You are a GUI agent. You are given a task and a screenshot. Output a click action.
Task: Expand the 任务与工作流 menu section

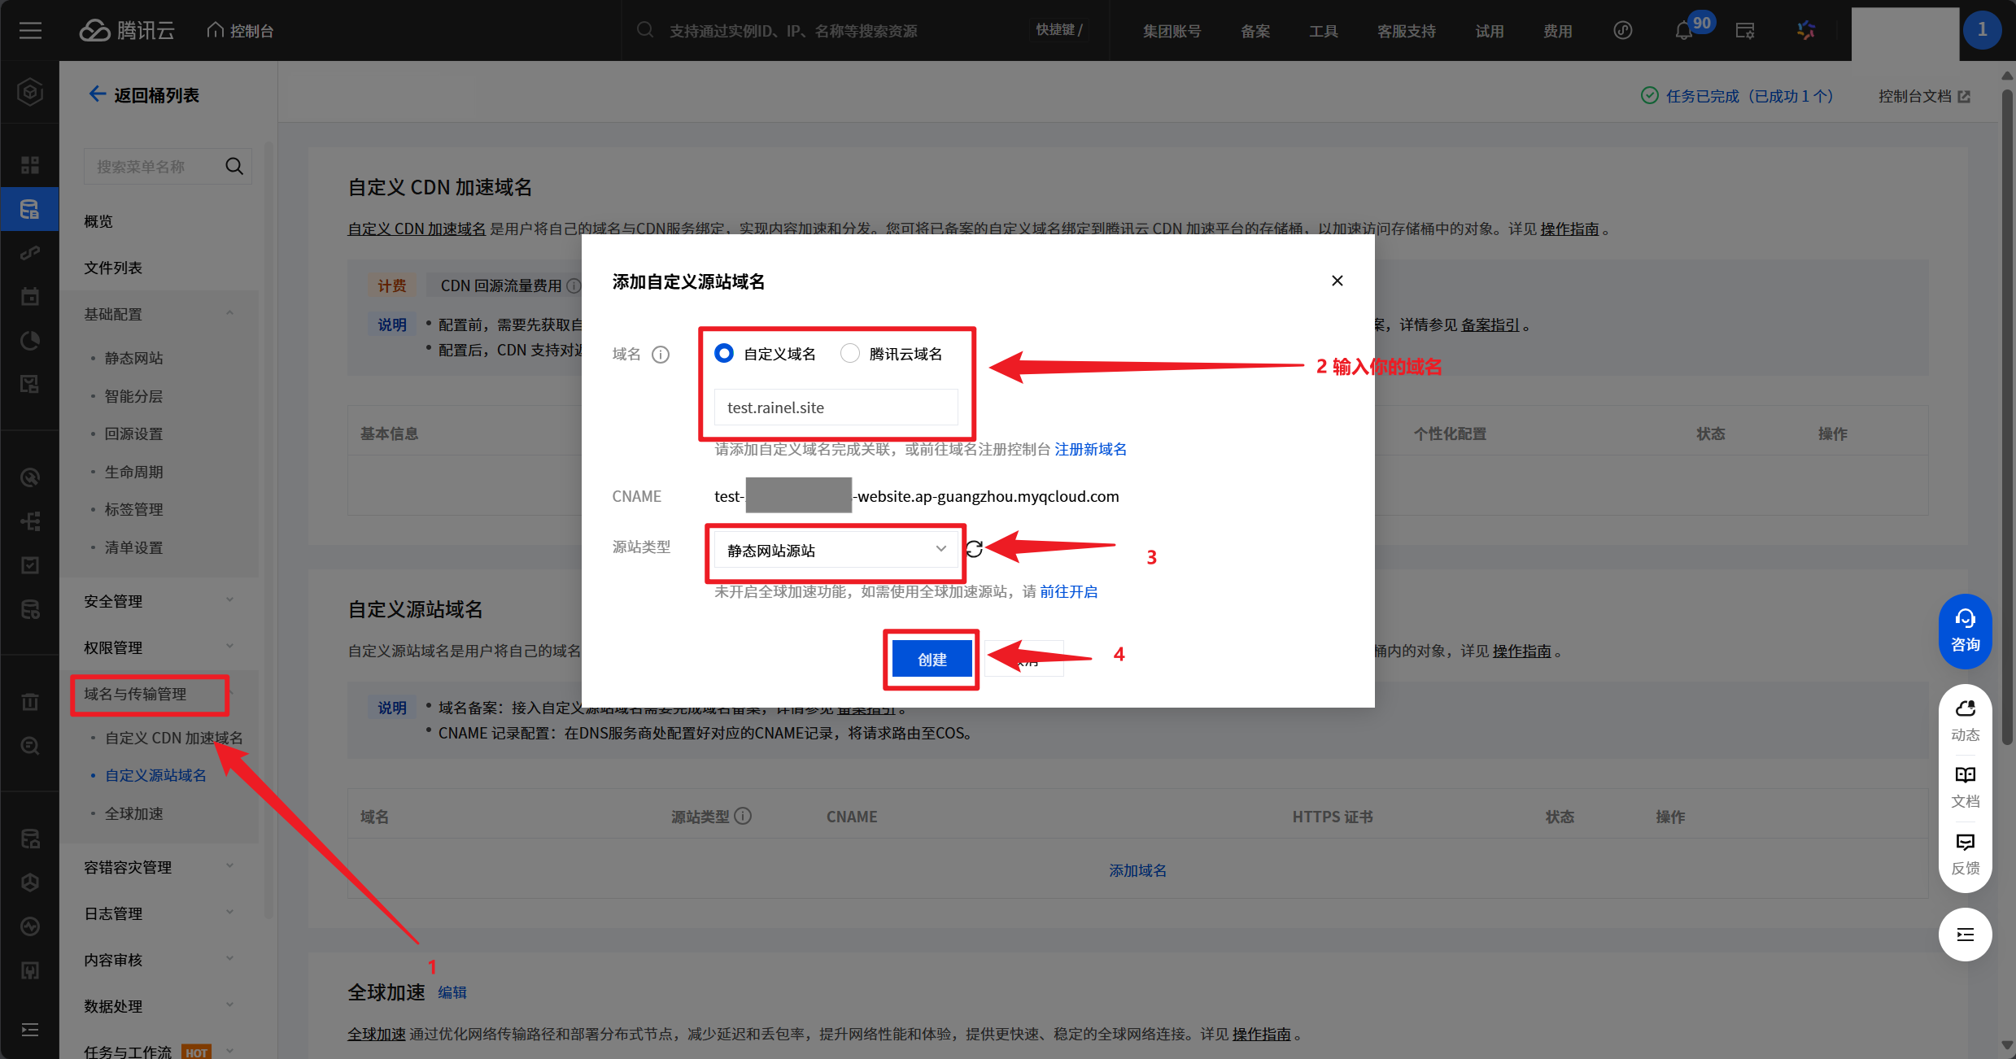[x=229, y=1051]
